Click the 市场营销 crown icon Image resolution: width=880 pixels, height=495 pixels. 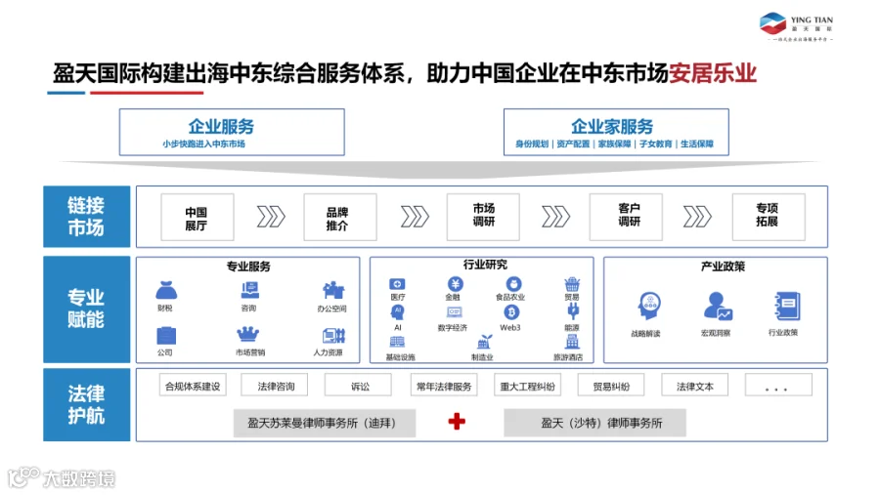[x=247, y=334]
